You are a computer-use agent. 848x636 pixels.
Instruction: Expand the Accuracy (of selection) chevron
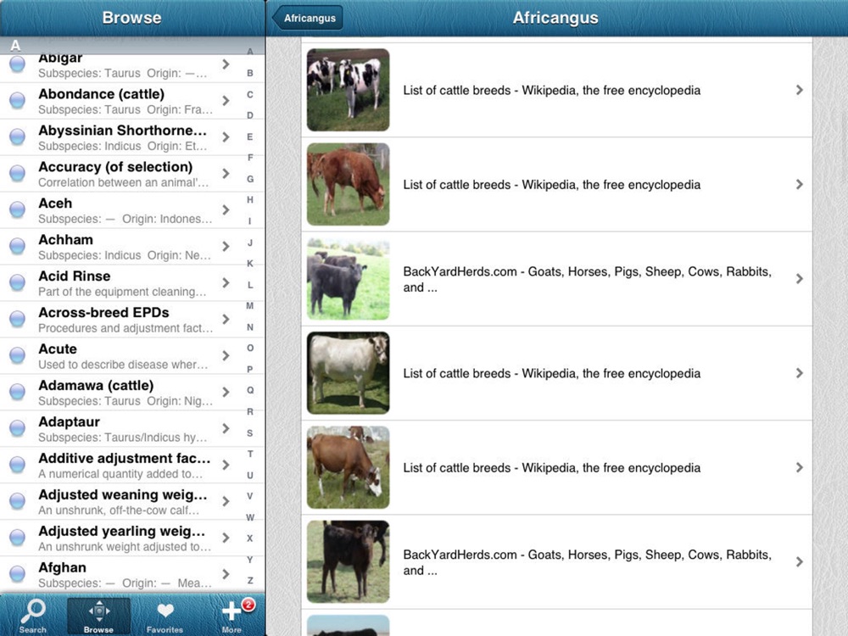coord(226,173)
